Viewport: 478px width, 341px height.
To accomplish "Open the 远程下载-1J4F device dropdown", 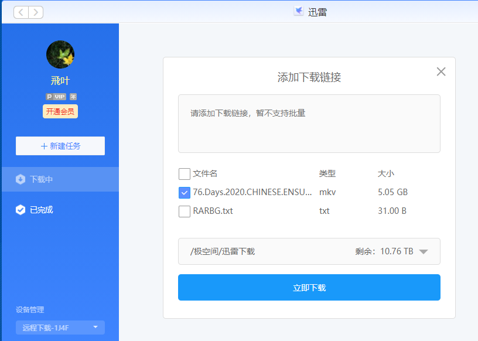I will 60,328.
